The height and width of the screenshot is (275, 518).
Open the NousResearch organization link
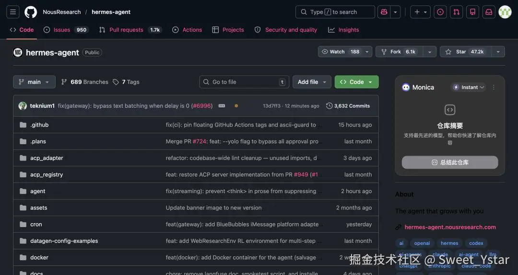pos(62,12)
